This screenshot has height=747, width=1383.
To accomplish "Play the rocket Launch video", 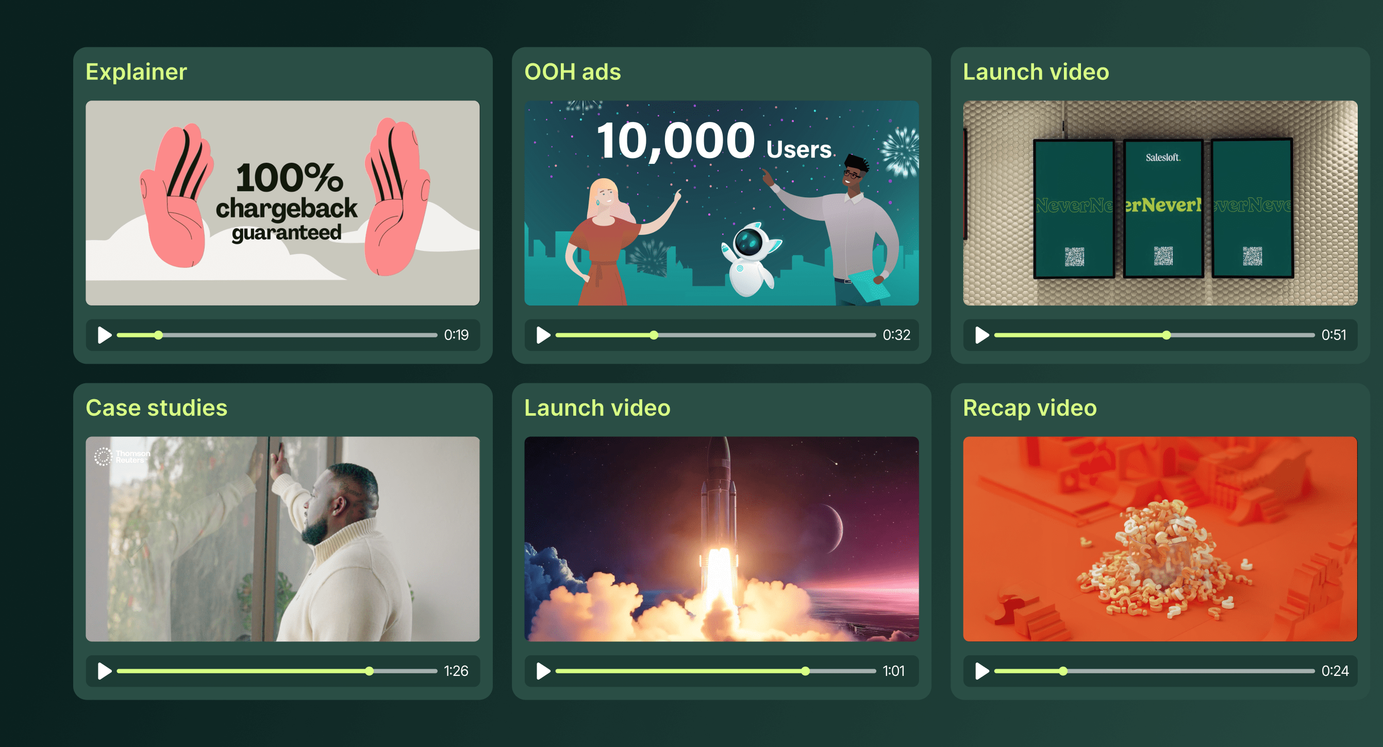I will pos(543,671).
